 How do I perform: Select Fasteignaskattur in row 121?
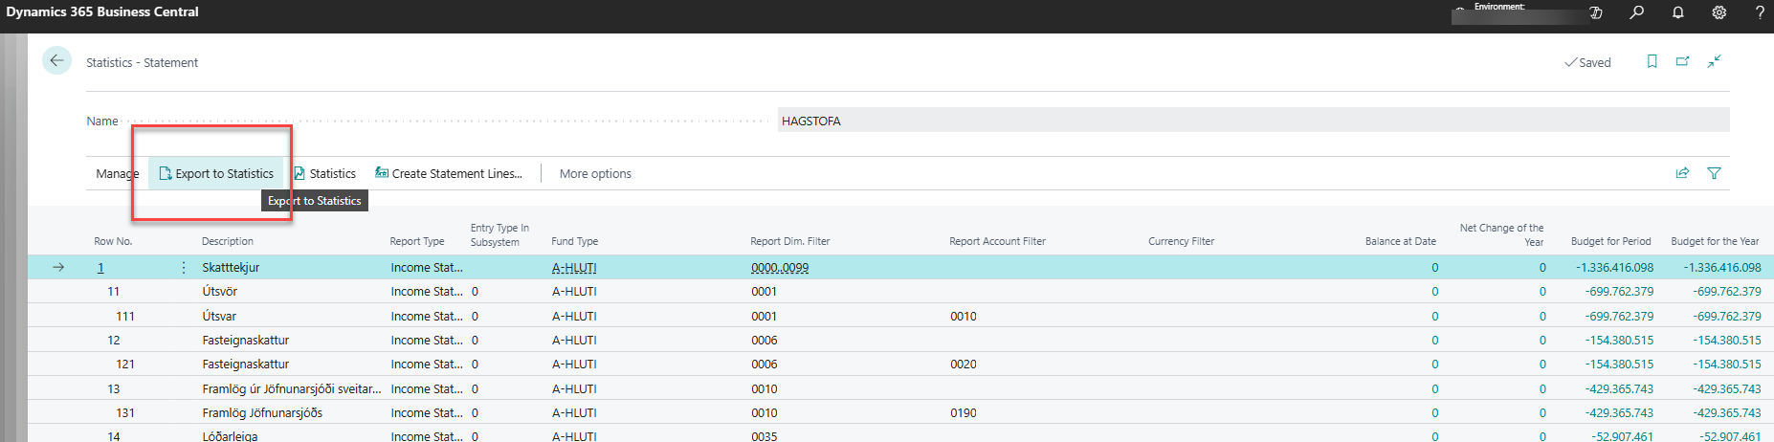click(246, 365)
